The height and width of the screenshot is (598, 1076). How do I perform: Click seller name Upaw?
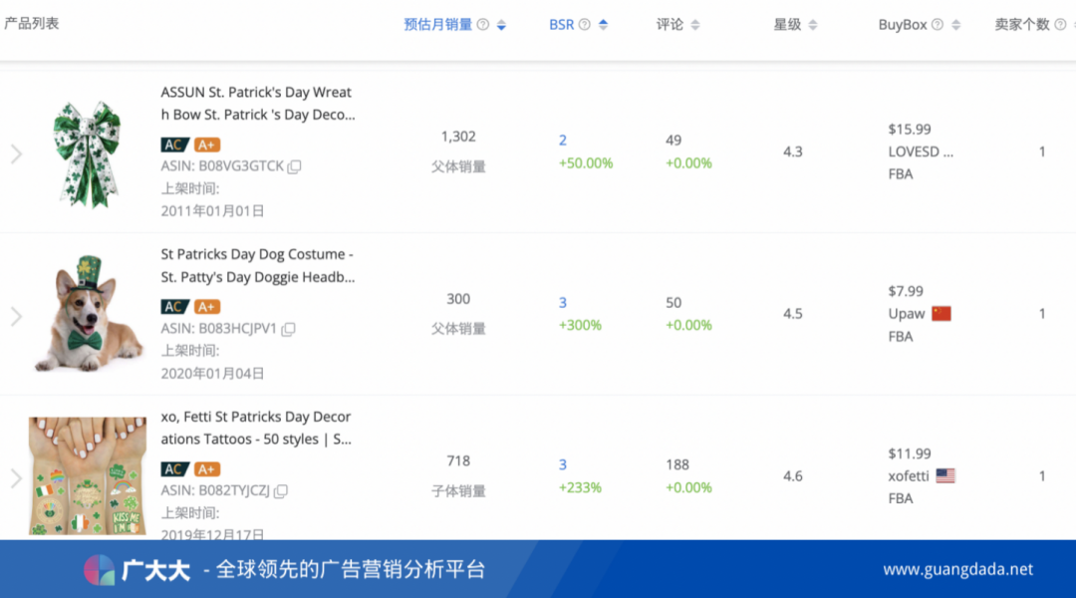tap(907, 314)
